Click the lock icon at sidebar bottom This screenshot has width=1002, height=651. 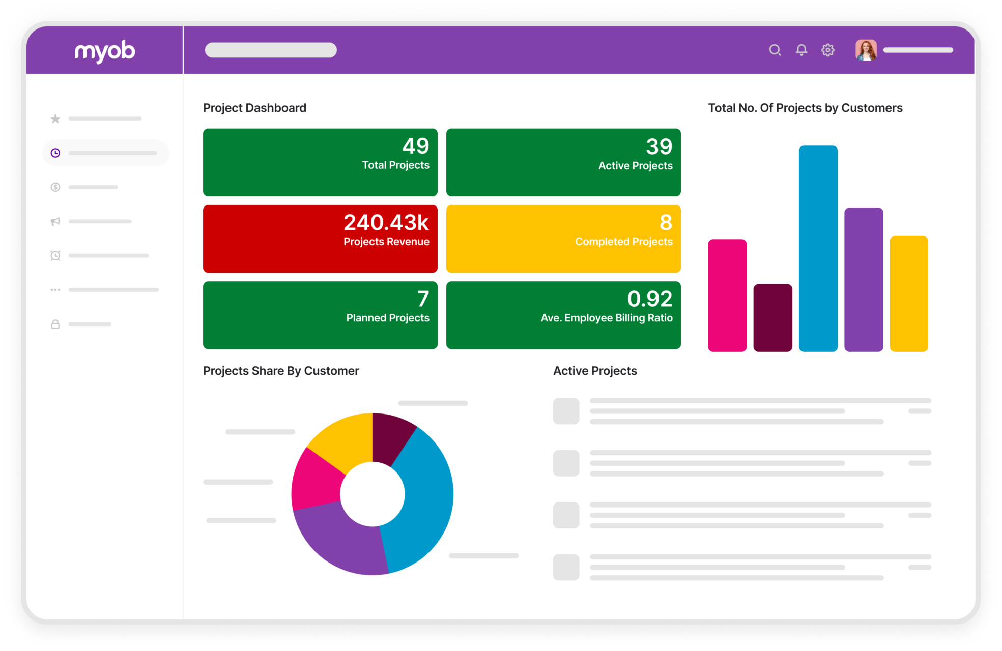55,324
